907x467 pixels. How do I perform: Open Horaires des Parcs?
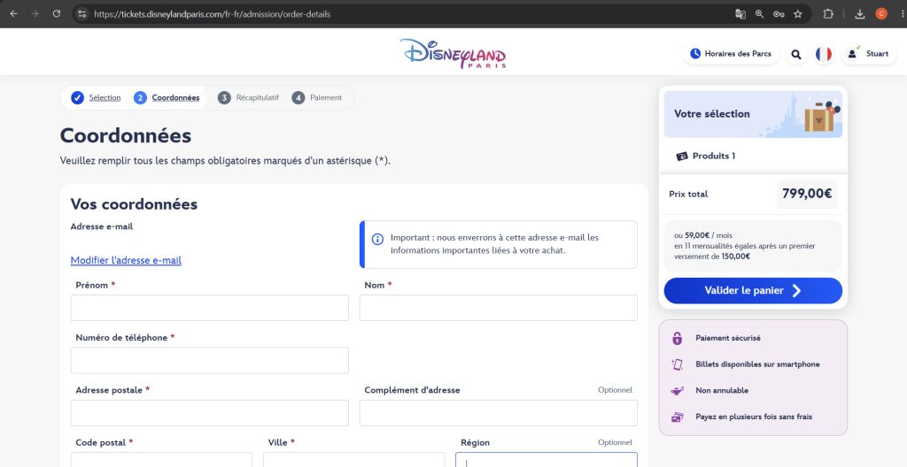coord(731,54)
